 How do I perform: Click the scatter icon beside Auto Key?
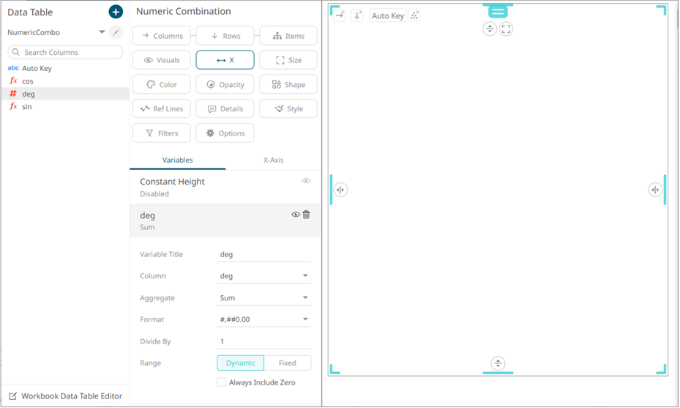click(414, 15)
